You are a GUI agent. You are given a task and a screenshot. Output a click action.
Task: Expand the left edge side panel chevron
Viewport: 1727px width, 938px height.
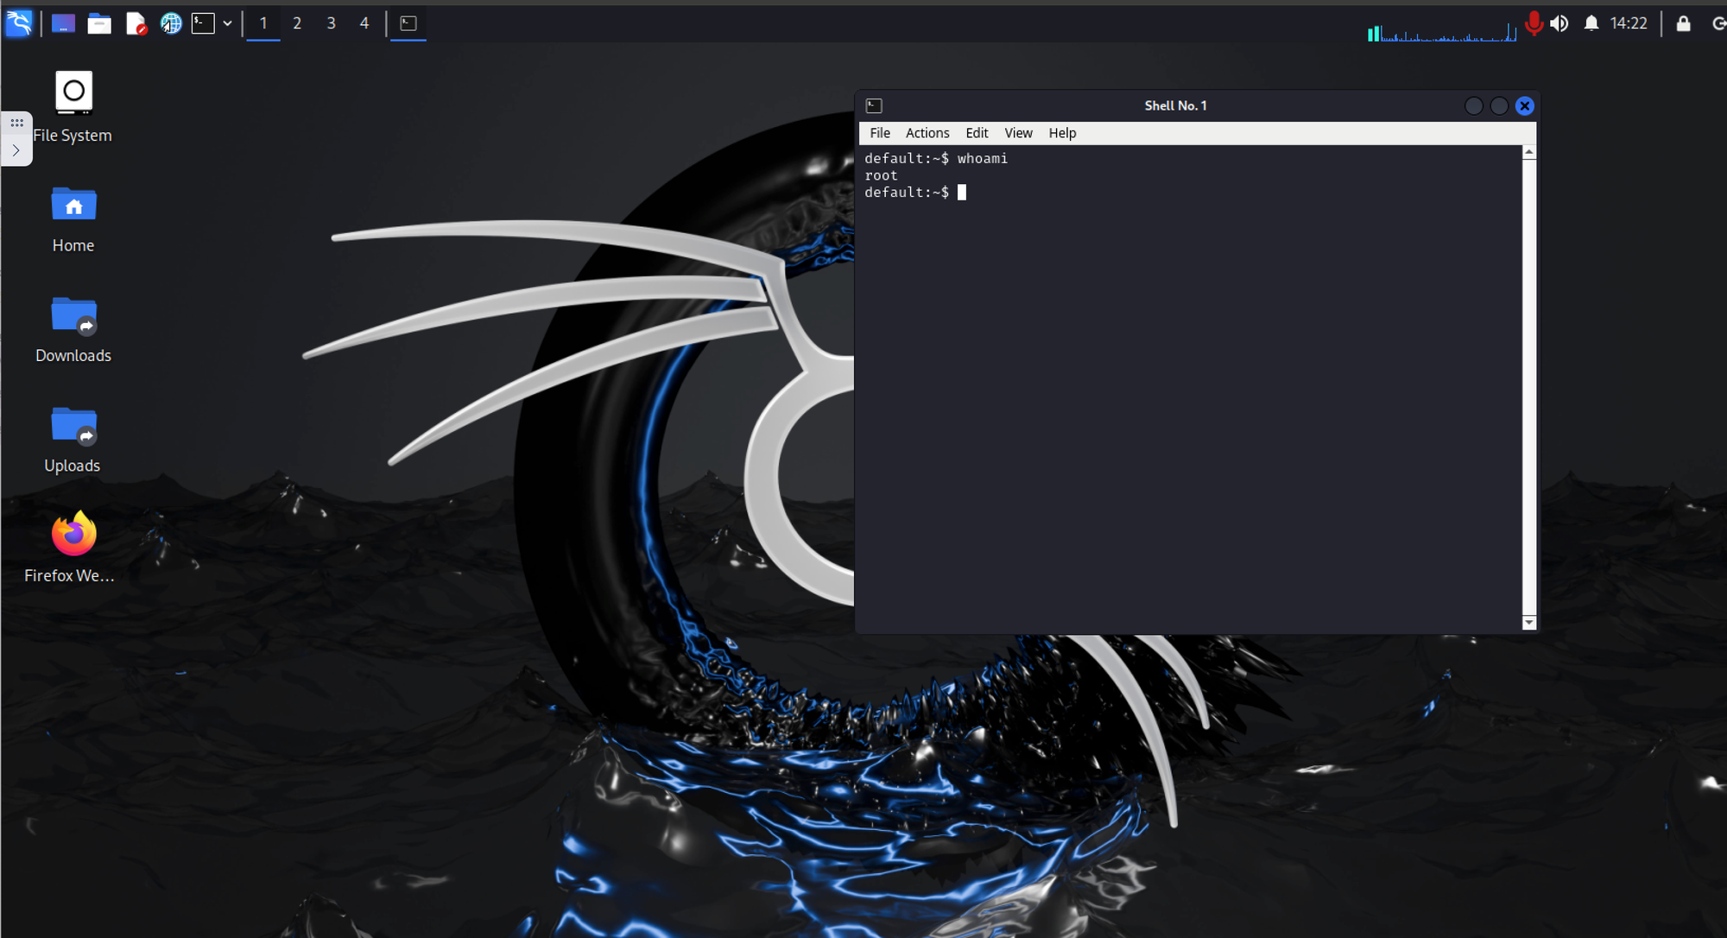pos(16,150)
